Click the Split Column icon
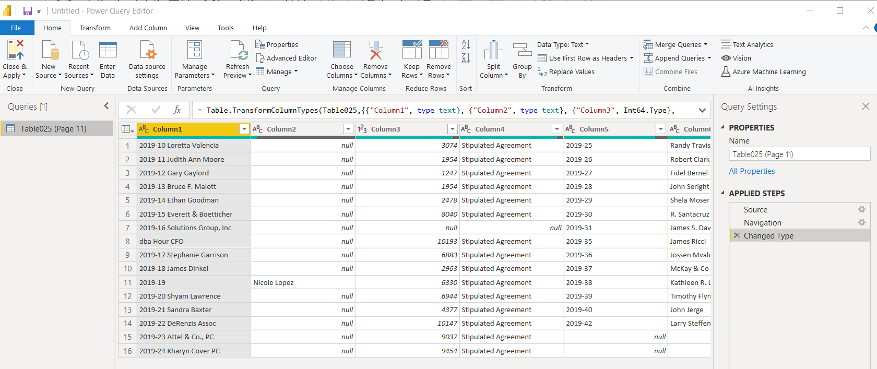This screenshot has height=369, width=877. pyautogui.click(x=494, y=51)
